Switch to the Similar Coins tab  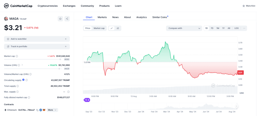160,17
